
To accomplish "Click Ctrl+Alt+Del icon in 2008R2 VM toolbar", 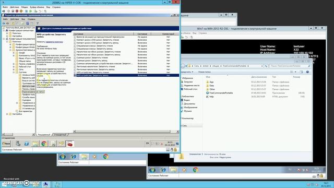I will pyautogui.click(x=4, y=11).
